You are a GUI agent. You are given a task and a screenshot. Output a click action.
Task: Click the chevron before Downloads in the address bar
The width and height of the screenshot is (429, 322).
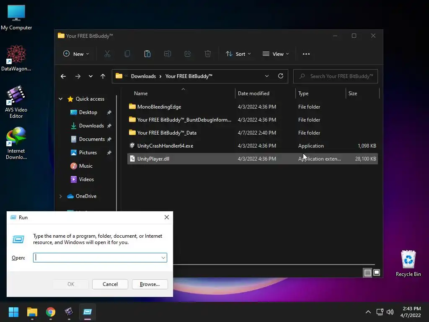click(x=127, y=76)
